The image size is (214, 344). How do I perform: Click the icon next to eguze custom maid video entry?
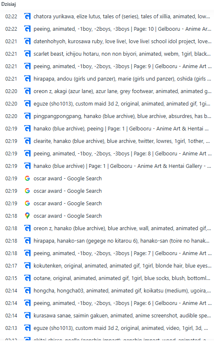(27, 328)
